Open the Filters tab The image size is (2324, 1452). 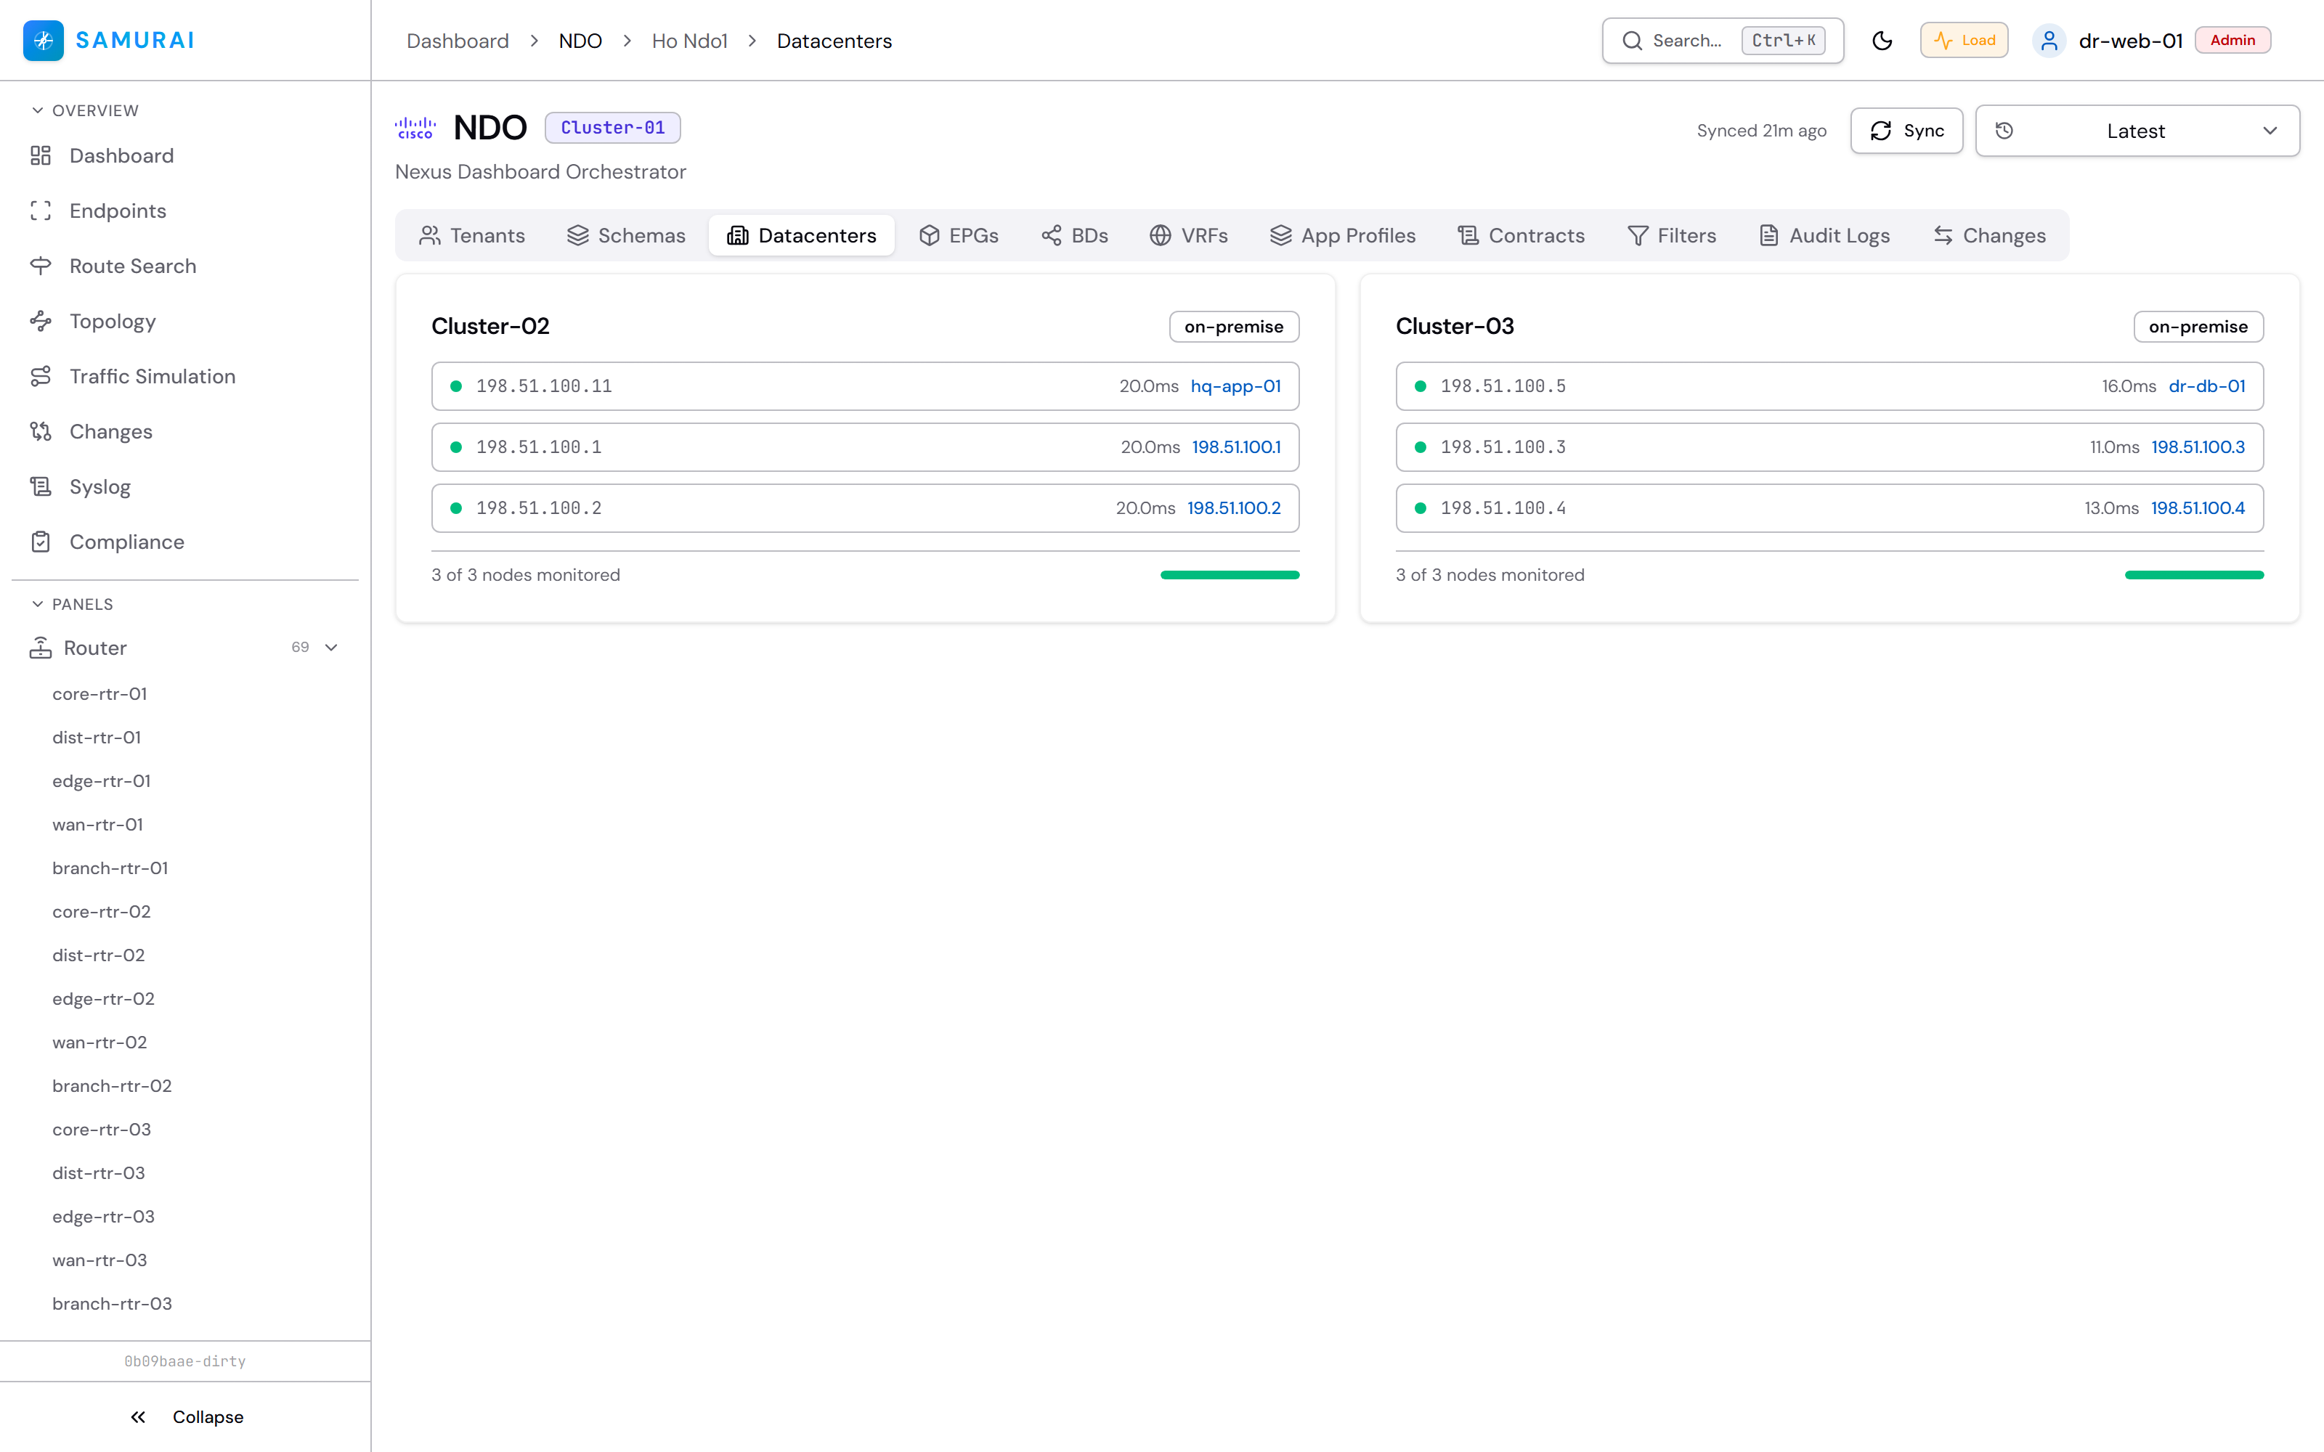(1672, 235)
